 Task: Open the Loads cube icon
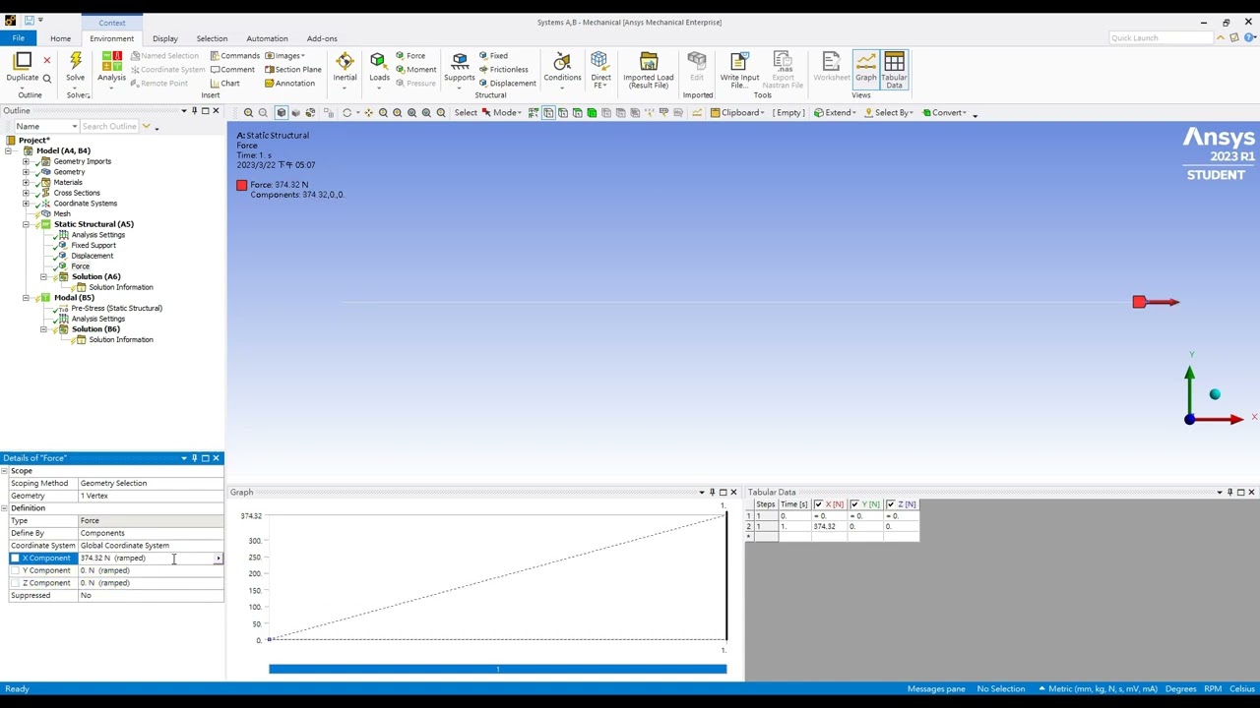tap(378, 61)
